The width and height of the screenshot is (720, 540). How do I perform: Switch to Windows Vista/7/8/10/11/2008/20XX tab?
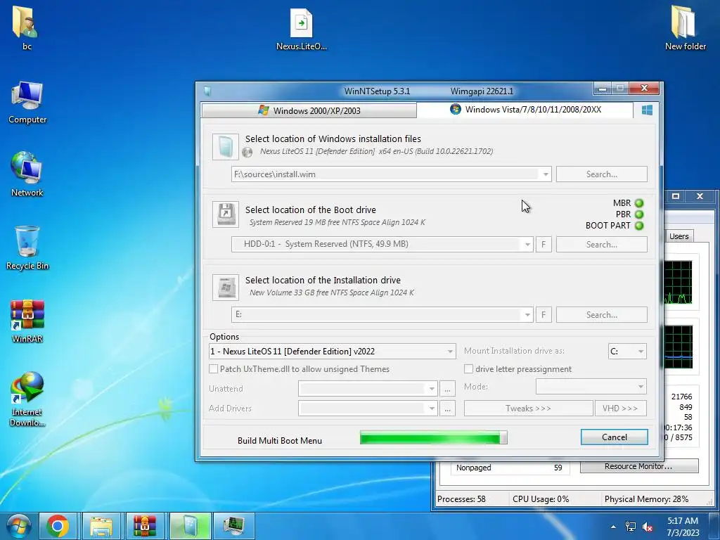click(x=525, y=109)
